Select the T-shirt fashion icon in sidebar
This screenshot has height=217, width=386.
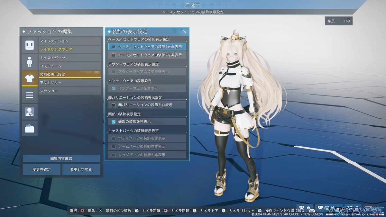[30, 78]
